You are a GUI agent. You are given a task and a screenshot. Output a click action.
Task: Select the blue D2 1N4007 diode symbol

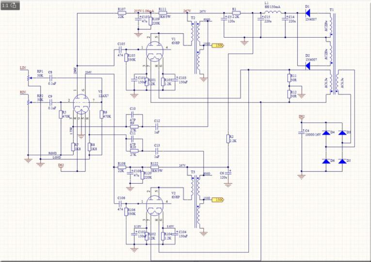pos(308,66)
